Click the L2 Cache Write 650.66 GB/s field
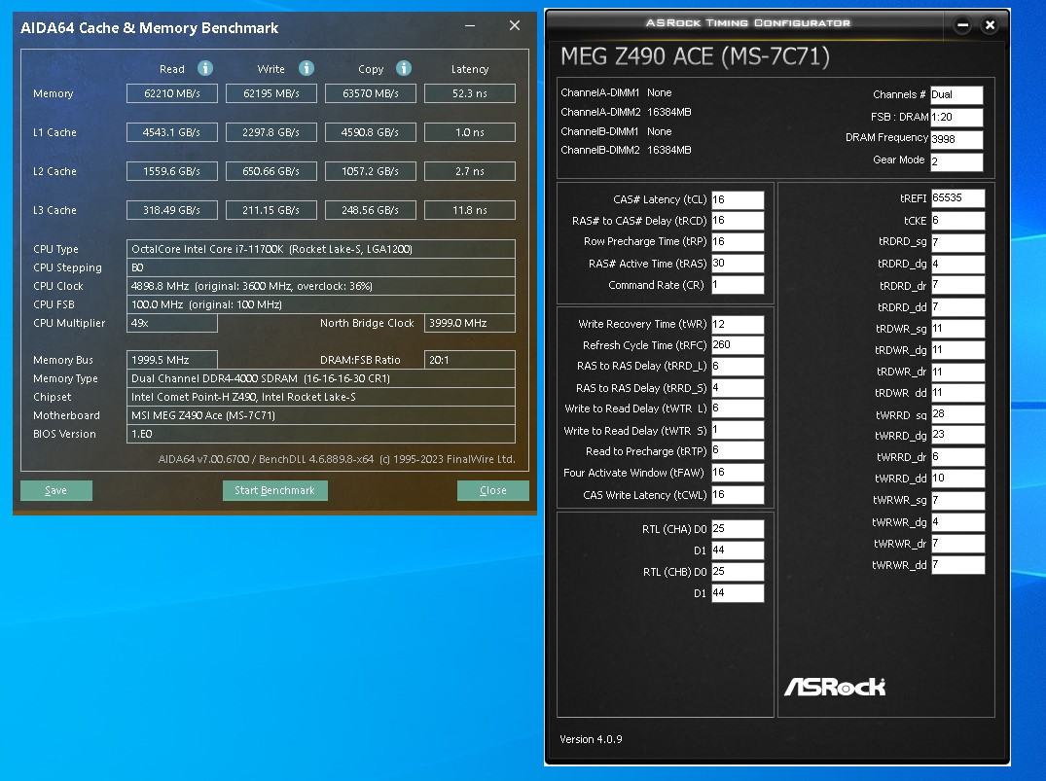The width and height of the screenshot is (1046, 781). coord(271,171)
